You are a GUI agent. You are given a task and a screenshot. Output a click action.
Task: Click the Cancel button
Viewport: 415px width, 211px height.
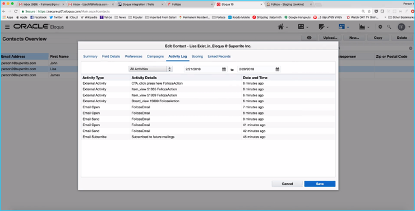click(x=287, y=184)
